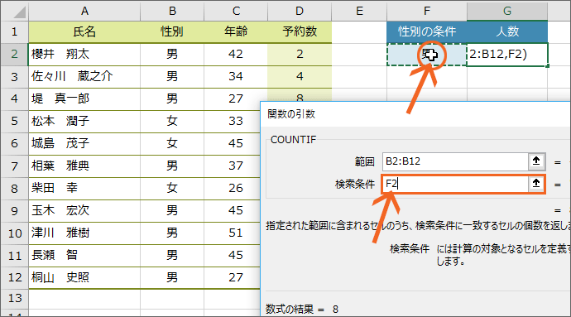
Task: Select the name cell 玉木 宏次
Action: (x=84, y=211)
